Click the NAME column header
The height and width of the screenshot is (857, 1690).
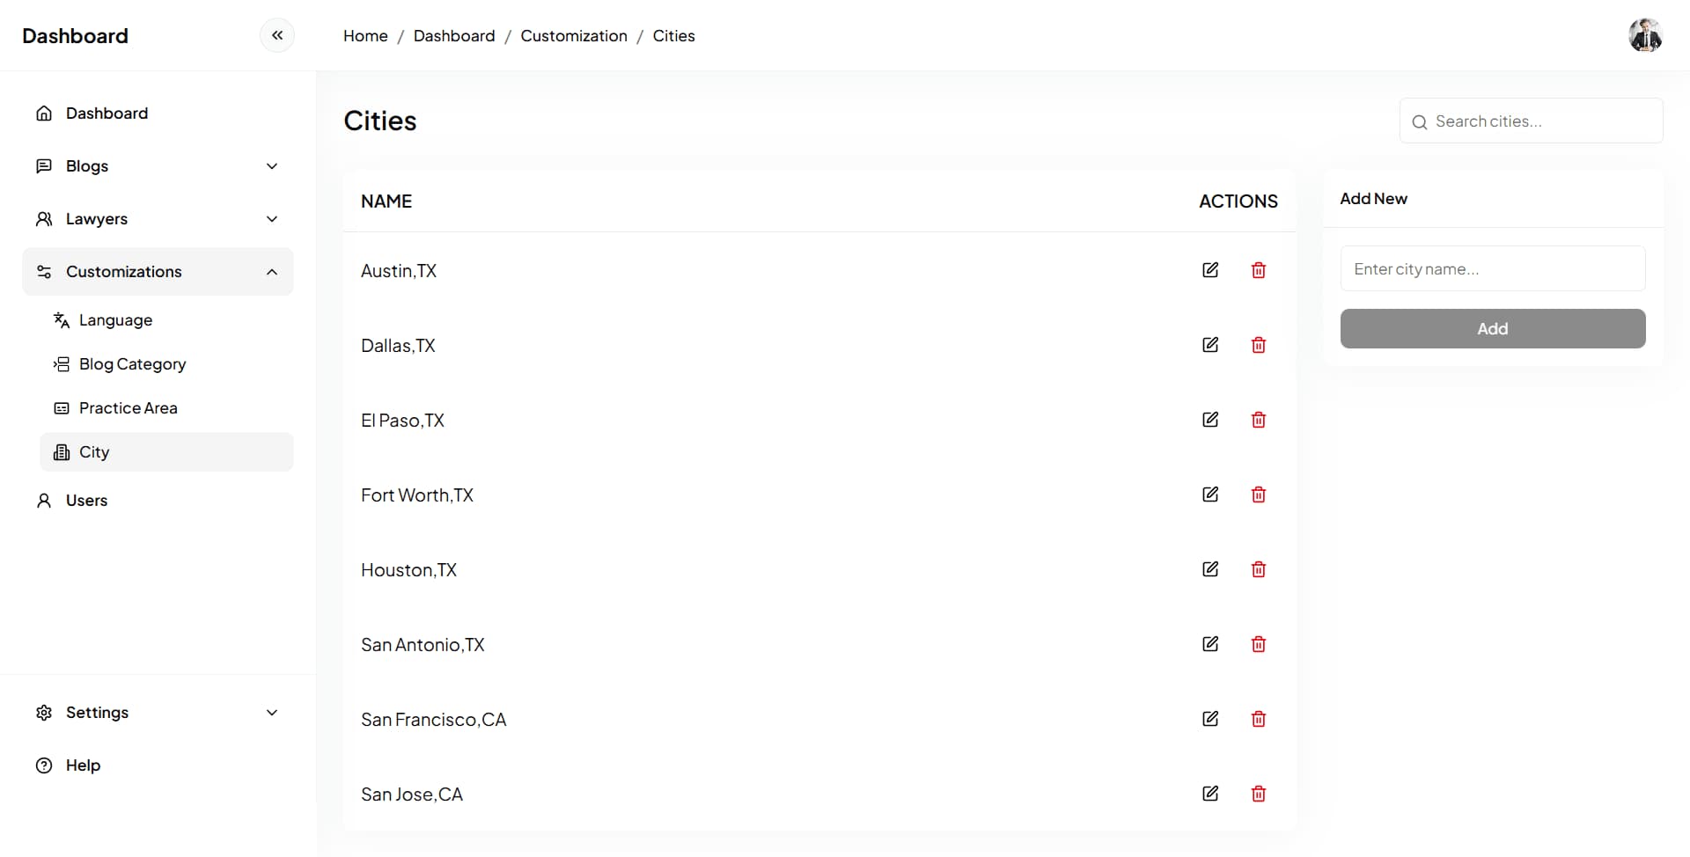pos(386,201)
